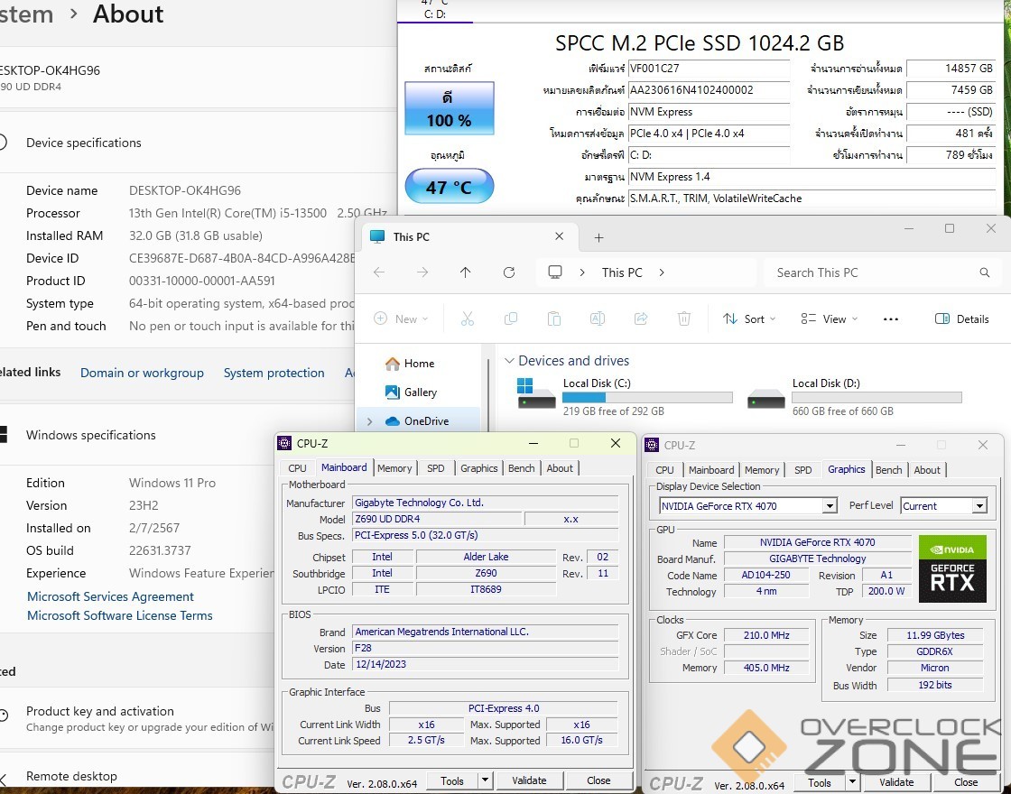
Task: Open the View dropdown in Explorer
Action: pyautogui.click(x=830, y=319)
